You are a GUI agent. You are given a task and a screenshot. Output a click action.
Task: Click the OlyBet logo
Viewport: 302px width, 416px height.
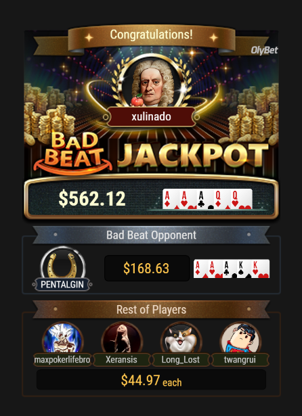[264, 50]
